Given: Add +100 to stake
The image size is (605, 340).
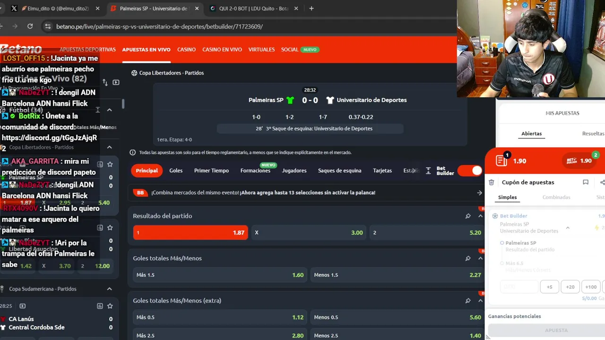Looking at the screenshot, I should (591, 287).
